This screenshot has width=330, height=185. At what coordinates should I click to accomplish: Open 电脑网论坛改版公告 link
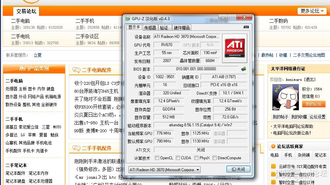coord(292,133)
